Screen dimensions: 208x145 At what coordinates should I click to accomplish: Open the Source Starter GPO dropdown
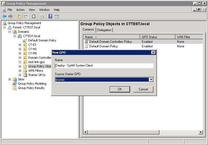point(151,80)
